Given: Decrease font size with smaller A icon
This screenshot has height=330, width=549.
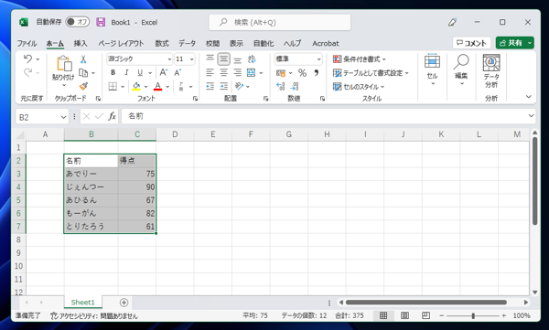Looking at the screenshot, I should coord(178,72).
